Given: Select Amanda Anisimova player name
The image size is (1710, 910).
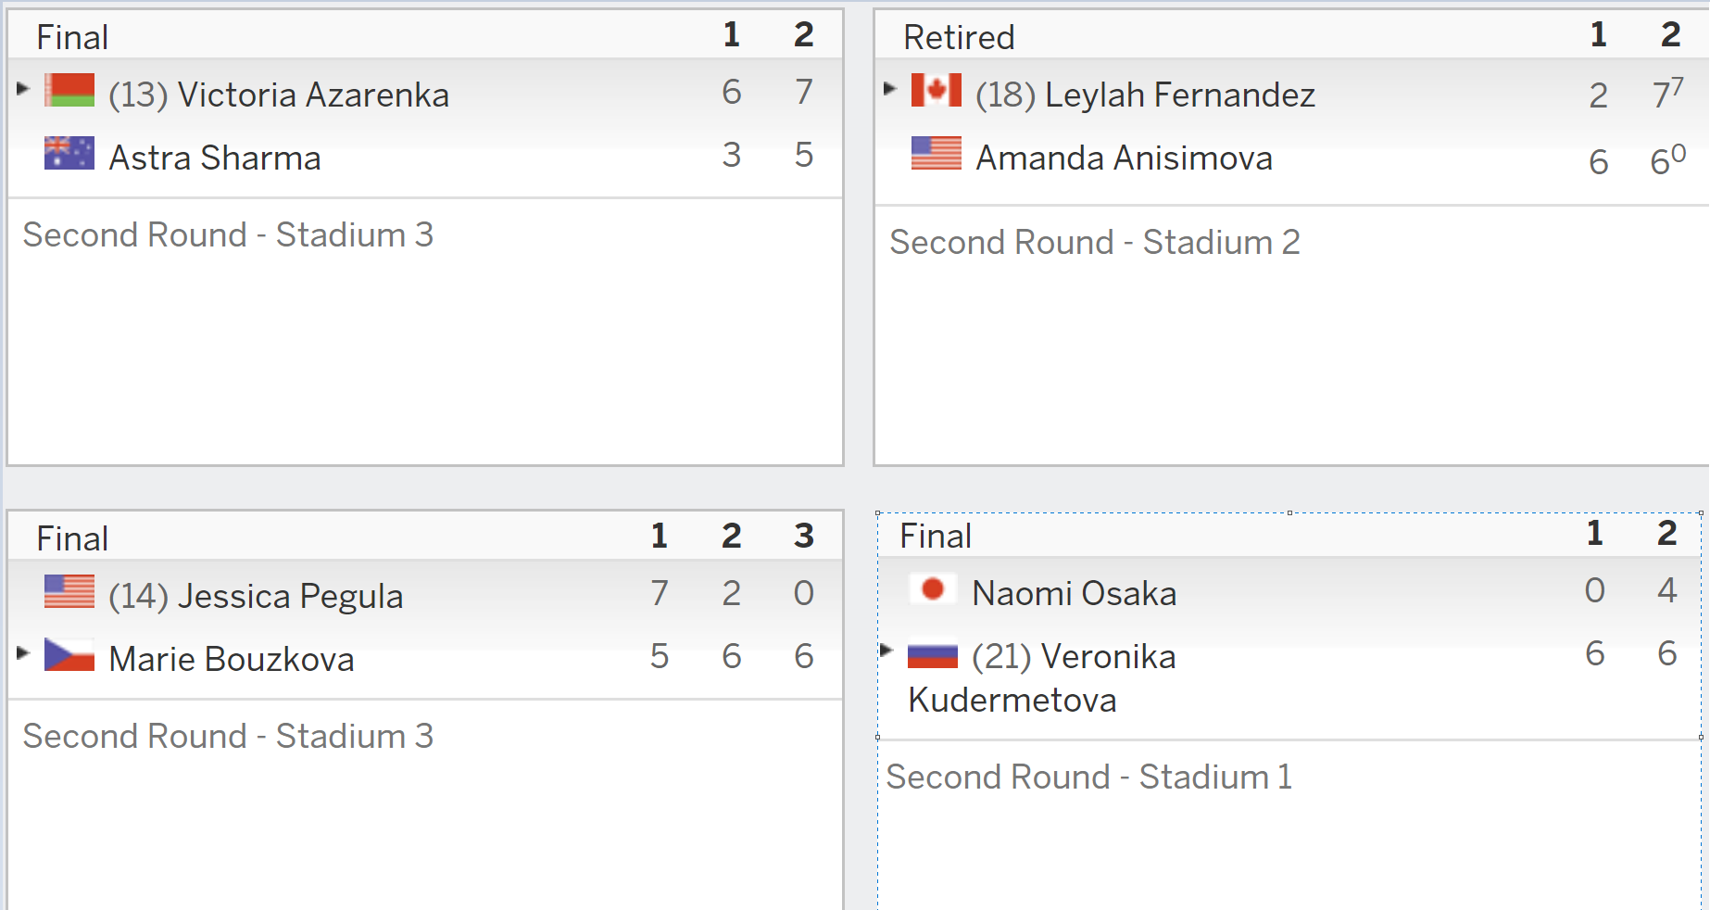Looking at the screenshot, I should pyautogui.click(x=1125, y=158).
